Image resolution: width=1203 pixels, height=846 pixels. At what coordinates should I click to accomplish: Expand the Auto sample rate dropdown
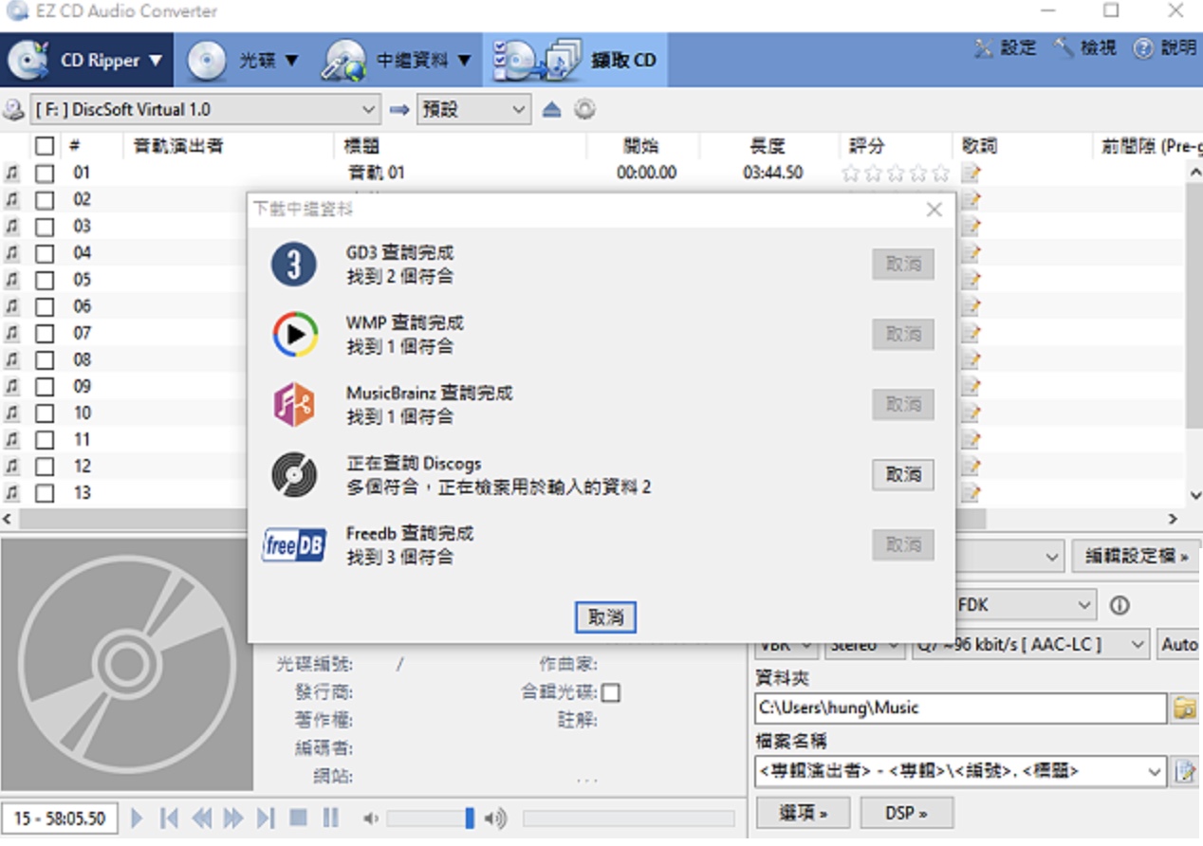(x=1179, y=645)
